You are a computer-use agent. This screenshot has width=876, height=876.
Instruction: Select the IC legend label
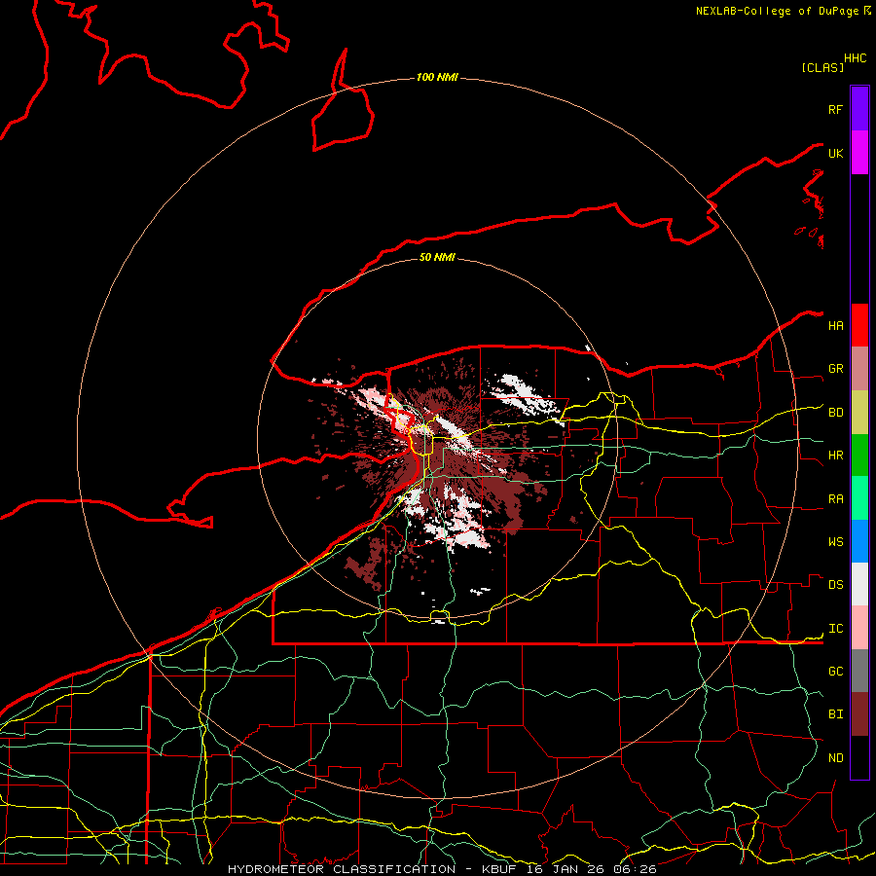(x=835, y=629)
